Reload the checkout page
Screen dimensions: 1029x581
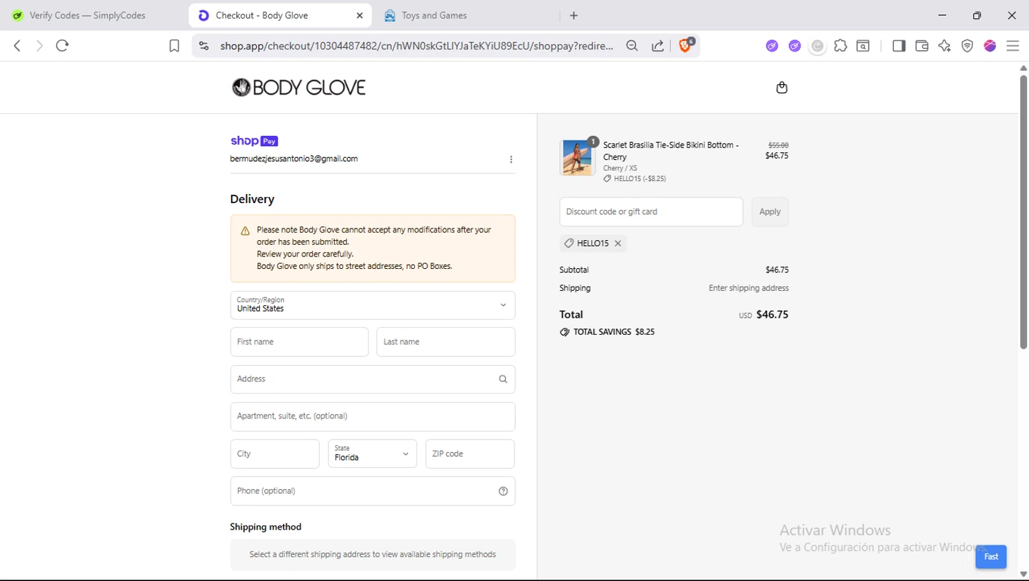pos(62,46)
